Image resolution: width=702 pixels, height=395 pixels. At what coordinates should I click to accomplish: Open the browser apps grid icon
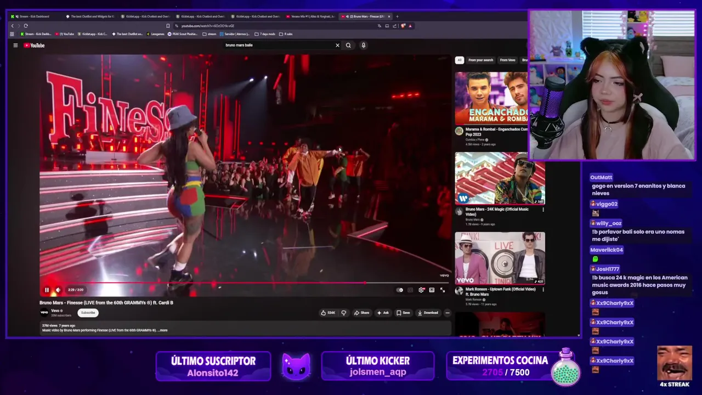[x=12, y=34]
